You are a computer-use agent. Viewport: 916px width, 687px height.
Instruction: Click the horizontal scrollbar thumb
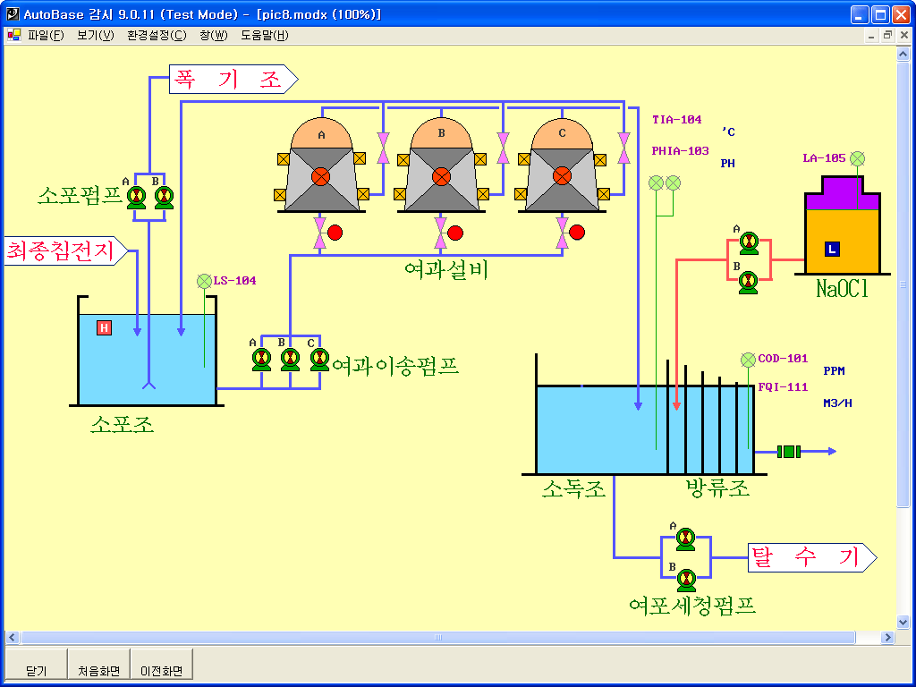click(x=438, y=638)
